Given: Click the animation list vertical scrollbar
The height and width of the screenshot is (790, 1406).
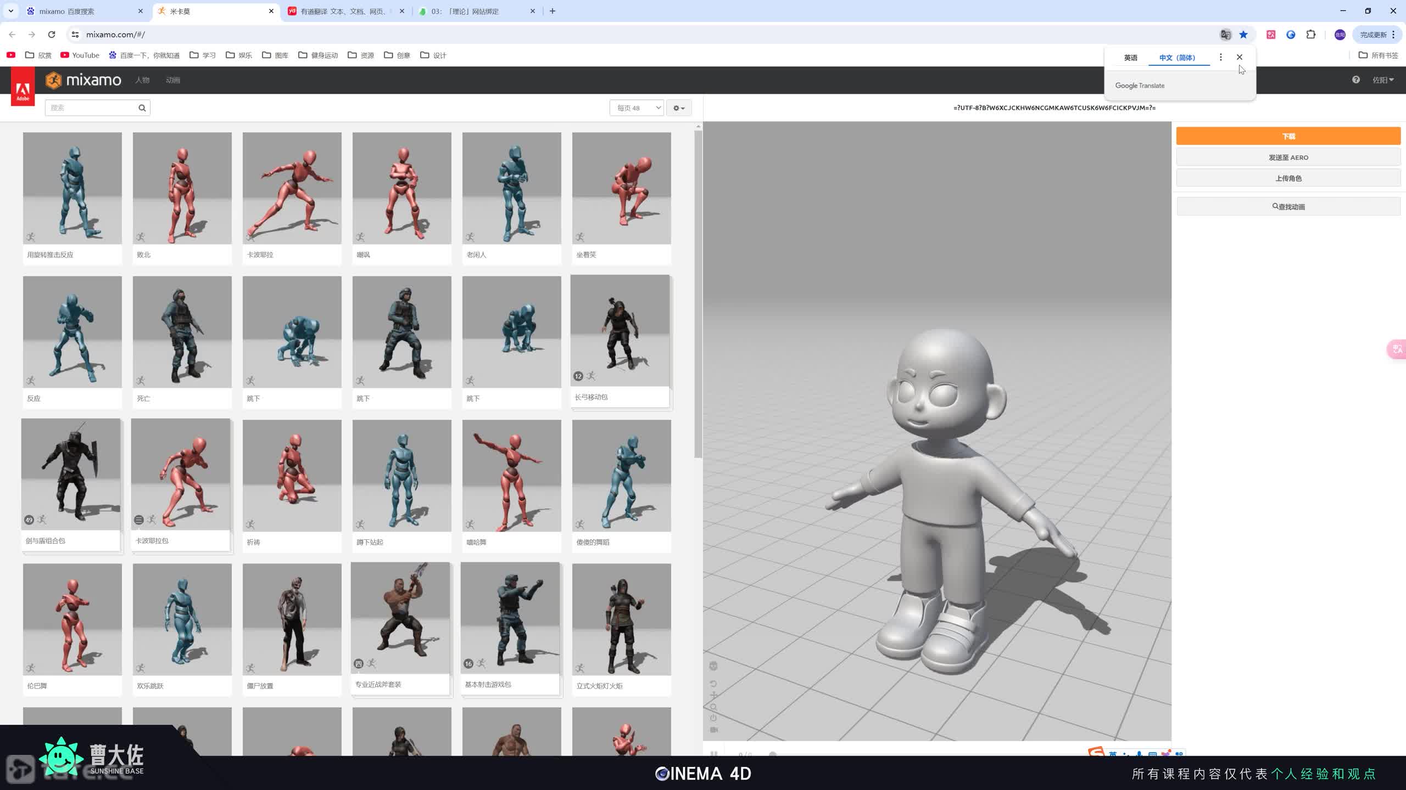Looking at the screenshot, I should 698,294.
